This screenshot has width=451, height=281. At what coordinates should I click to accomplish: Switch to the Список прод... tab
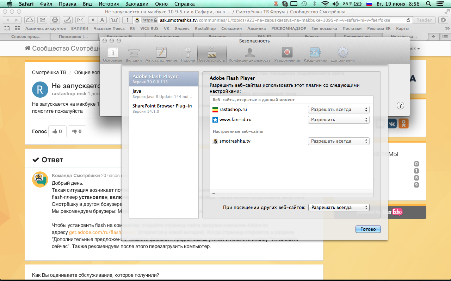pos(26,36)
